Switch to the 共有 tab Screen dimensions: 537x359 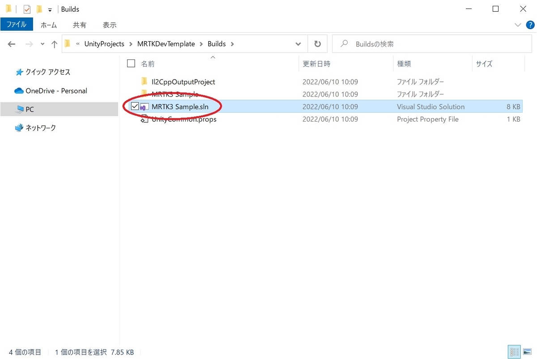tap(80, 25)
